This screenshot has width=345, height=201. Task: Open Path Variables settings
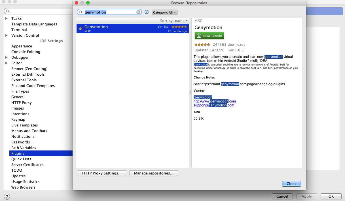24,148
